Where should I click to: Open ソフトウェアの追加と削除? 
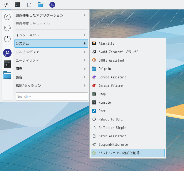128,153
